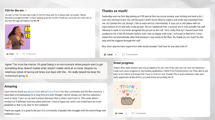Screen dimensions: 215x120
Task: Click thumbs-up icon on Thanks so much post
Action: click(x=105, y=54)
